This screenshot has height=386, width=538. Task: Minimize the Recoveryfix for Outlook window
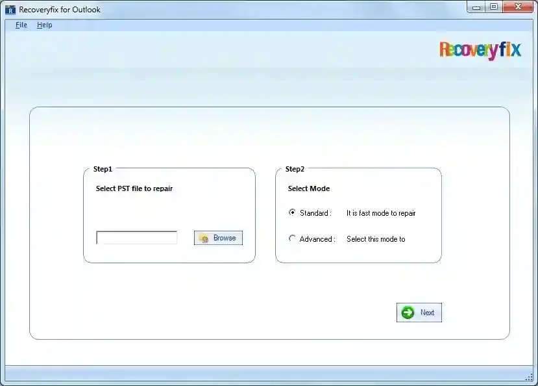click(477, 6)
